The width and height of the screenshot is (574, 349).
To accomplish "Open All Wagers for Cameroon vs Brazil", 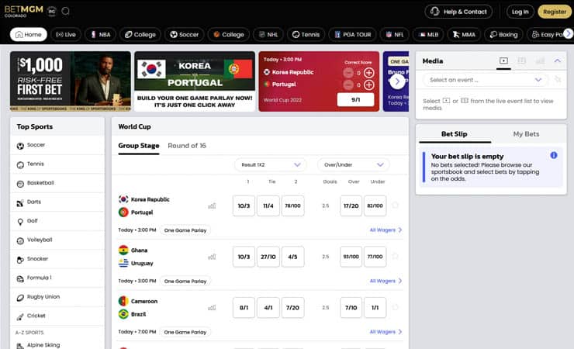I will pos(386,331).
